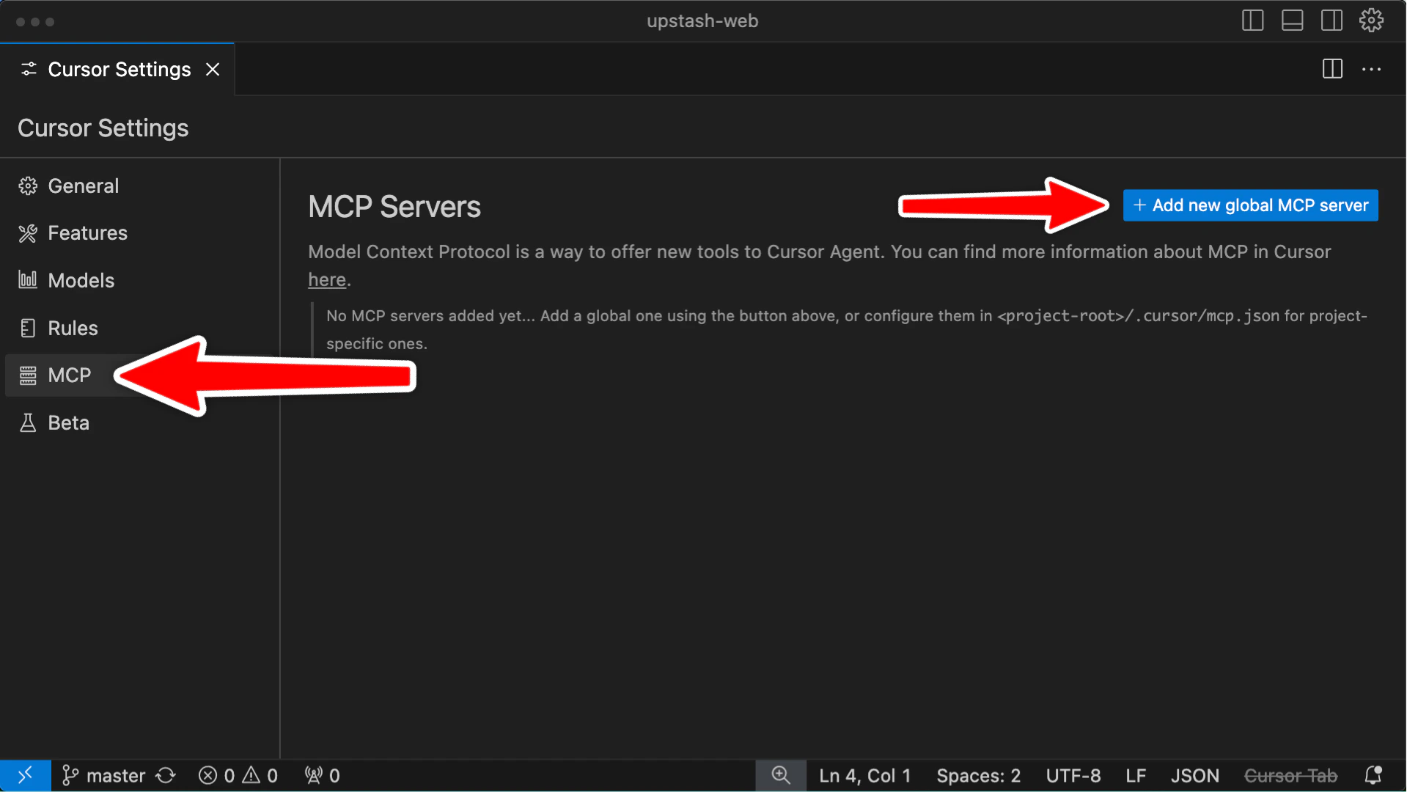Click the Cursor Settings page heading
The height and width of the screenshot is (792, 1407).
(x=103, y=128)
